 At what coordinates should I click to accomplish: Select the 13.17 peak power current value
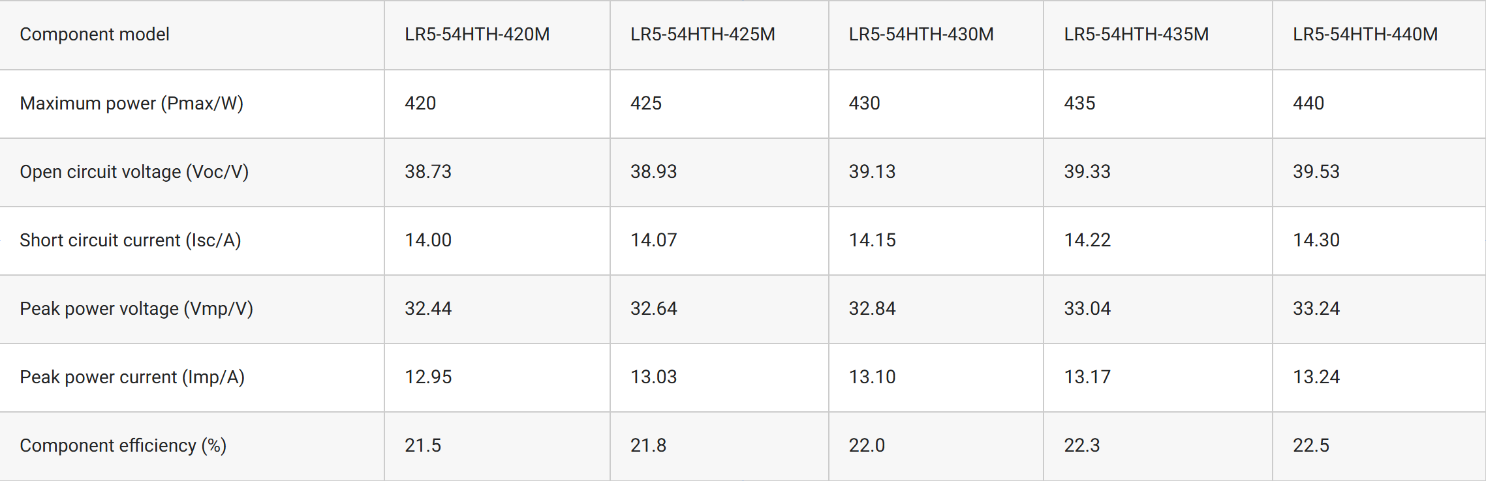[1087, 377]
